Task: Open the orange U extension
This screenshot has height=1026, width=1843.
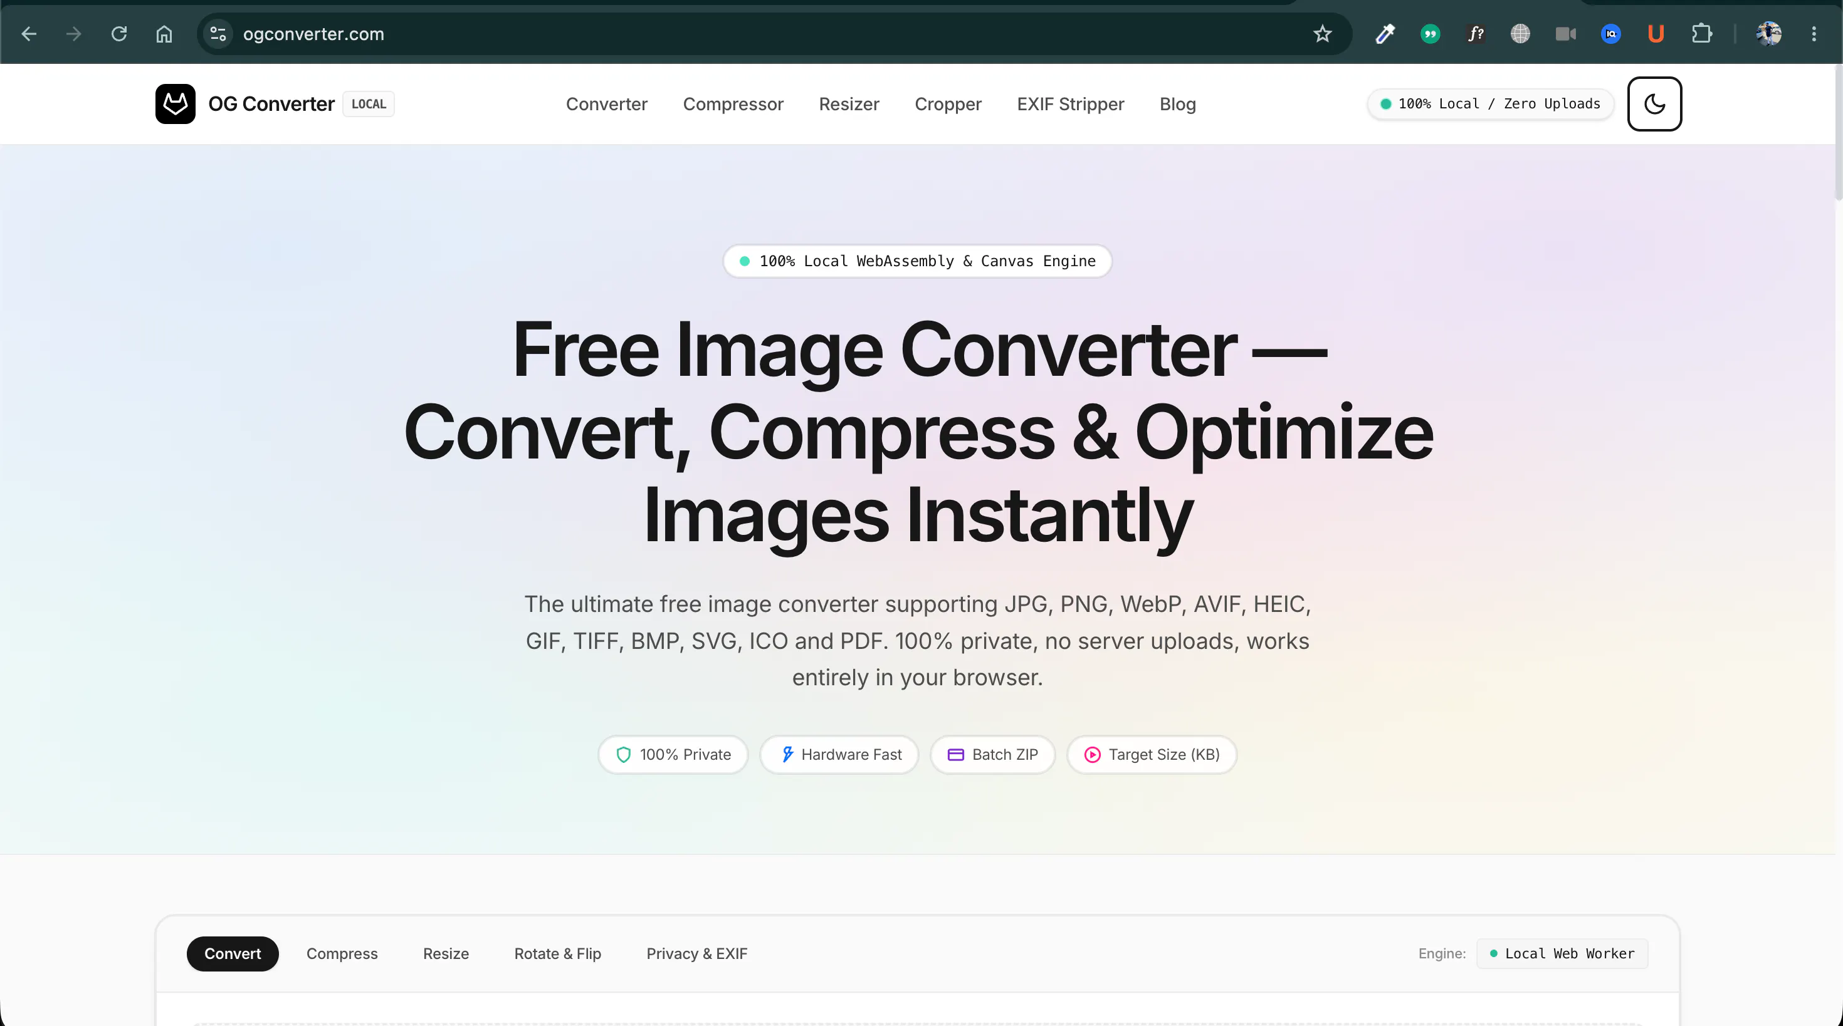Action: click(1656, 34)
